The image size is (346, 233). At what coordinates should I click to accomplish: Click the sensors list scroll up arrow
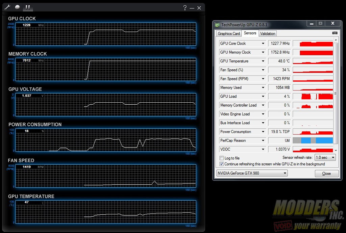(336, 40)
